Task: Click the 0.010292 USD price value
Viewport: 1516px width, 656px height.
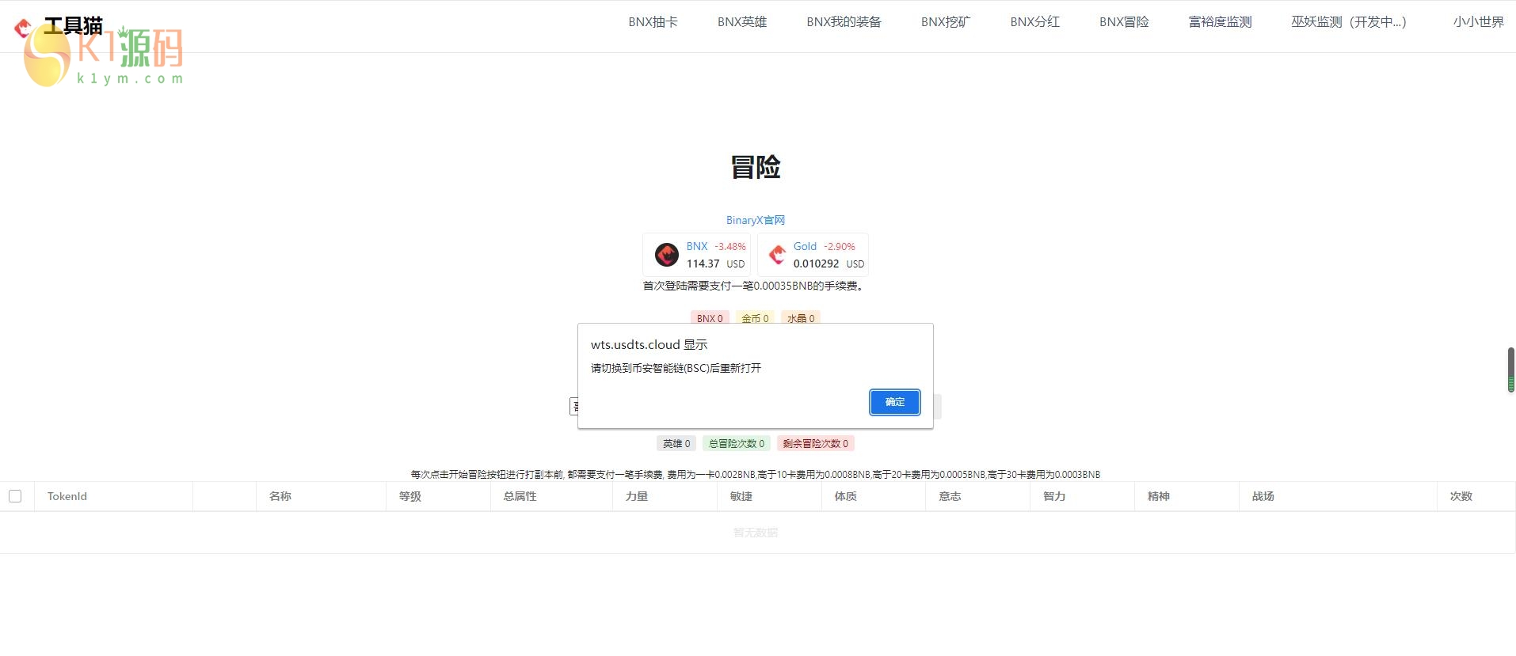Action: pos(829,264)
